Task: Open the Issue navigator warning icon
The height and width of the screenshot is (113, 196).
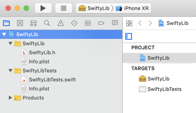Action: pos(60,23)
